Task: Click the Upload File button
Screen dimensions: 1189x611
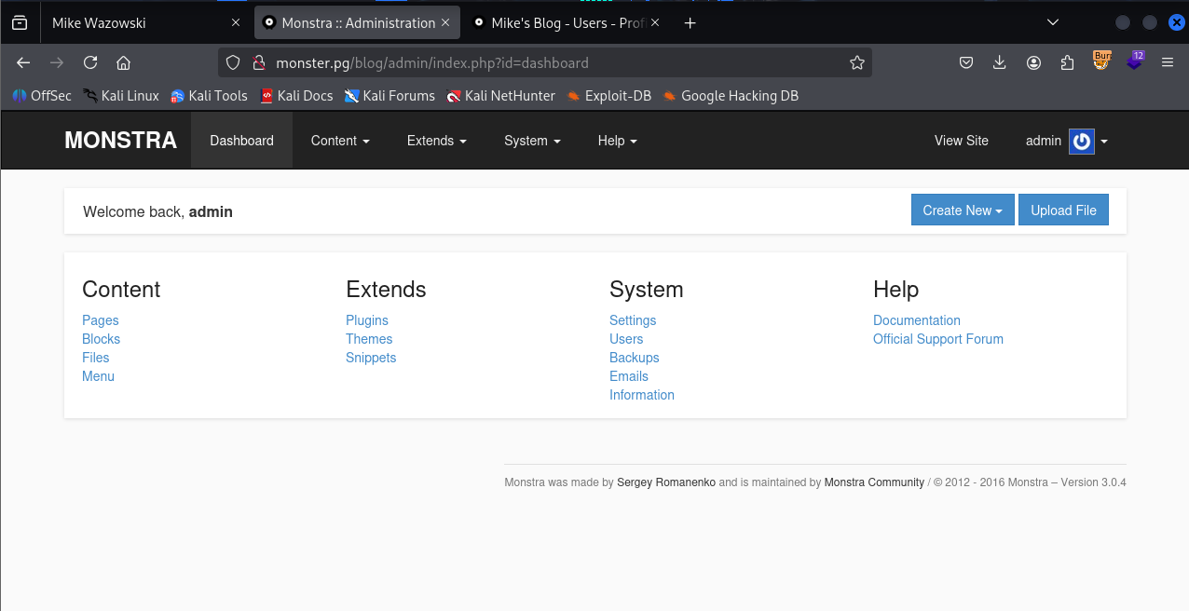Action: (x=1063, y=210)
